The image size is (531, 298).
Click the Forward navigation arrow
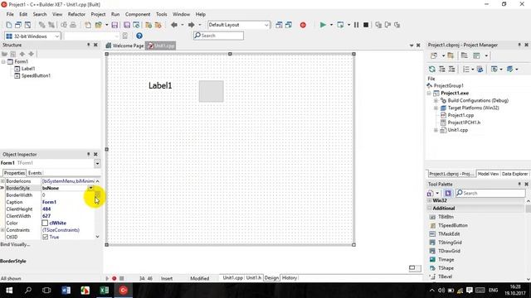point(192,25)
